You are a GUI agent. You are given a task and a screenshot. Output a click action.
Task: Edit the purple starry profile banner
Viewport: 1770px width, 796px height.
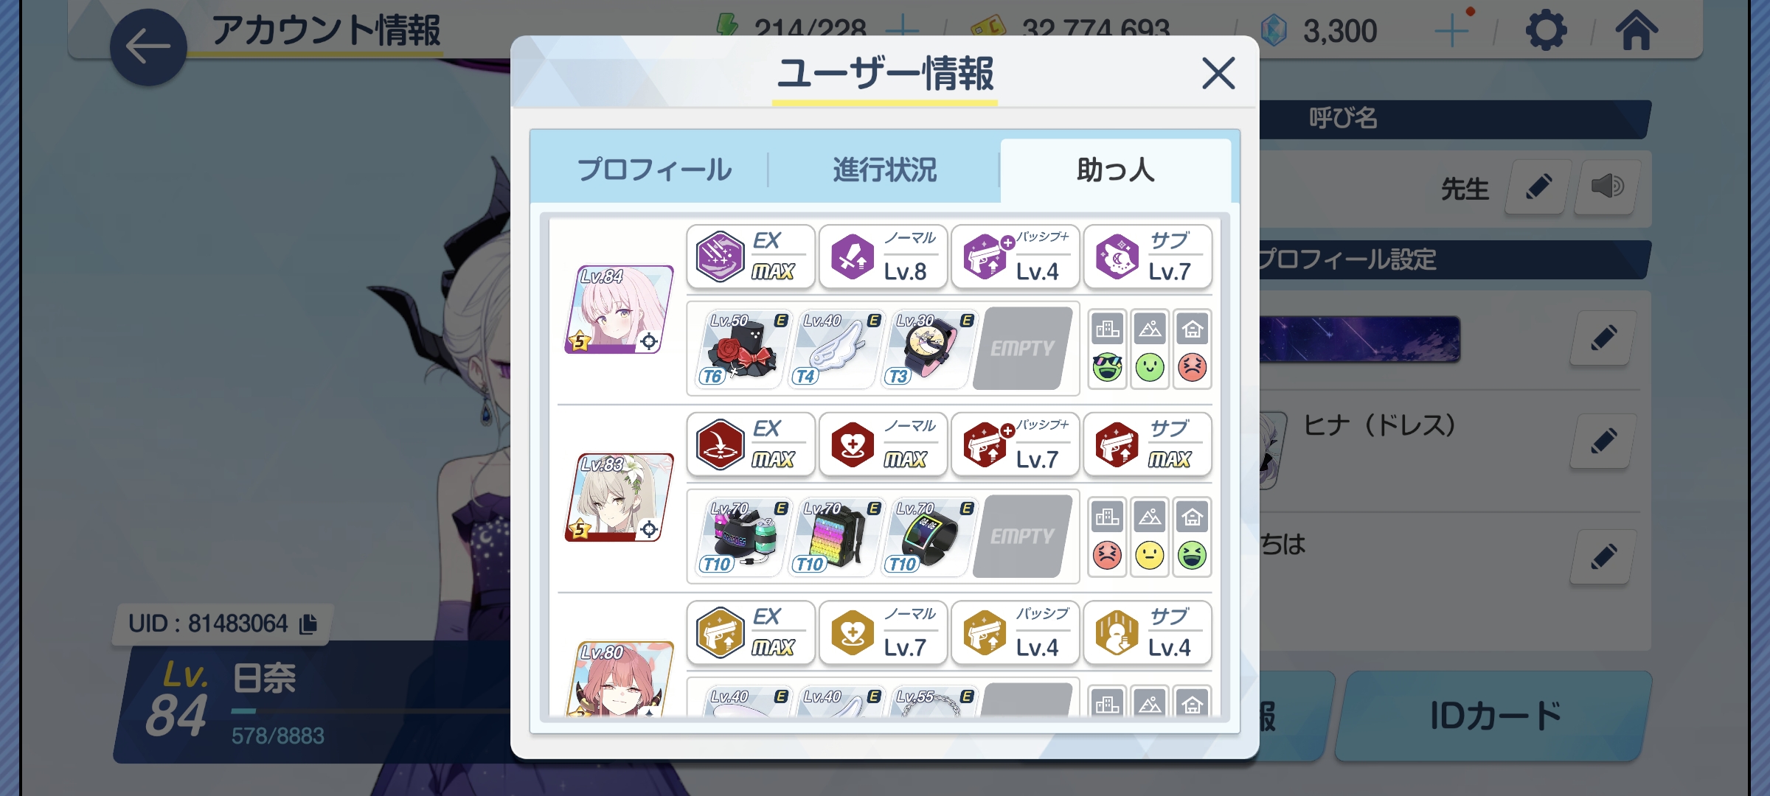coord(1603,338)
